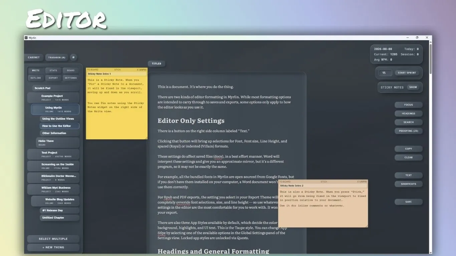Send Sticky Note Intro 2 to board
This screenshot has height=256, width=456.
285,182
